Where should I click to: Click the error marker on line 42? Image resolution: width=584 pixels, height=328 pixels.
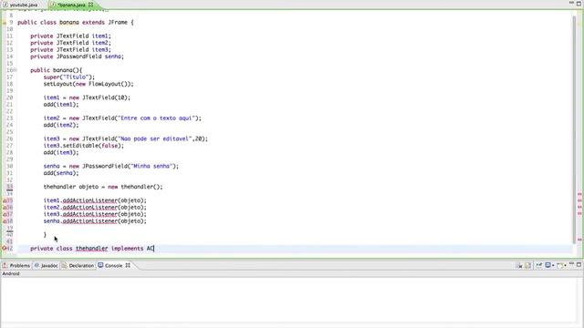[x=5, y=249]
